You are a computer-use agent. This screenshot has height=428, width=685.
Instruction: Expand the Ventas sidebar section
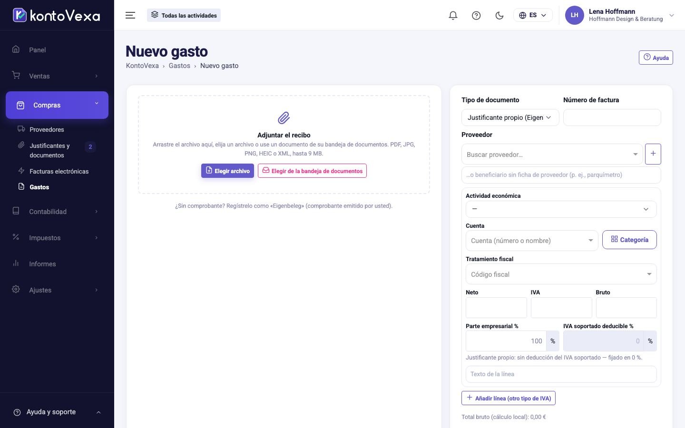[x=57, y=76]
